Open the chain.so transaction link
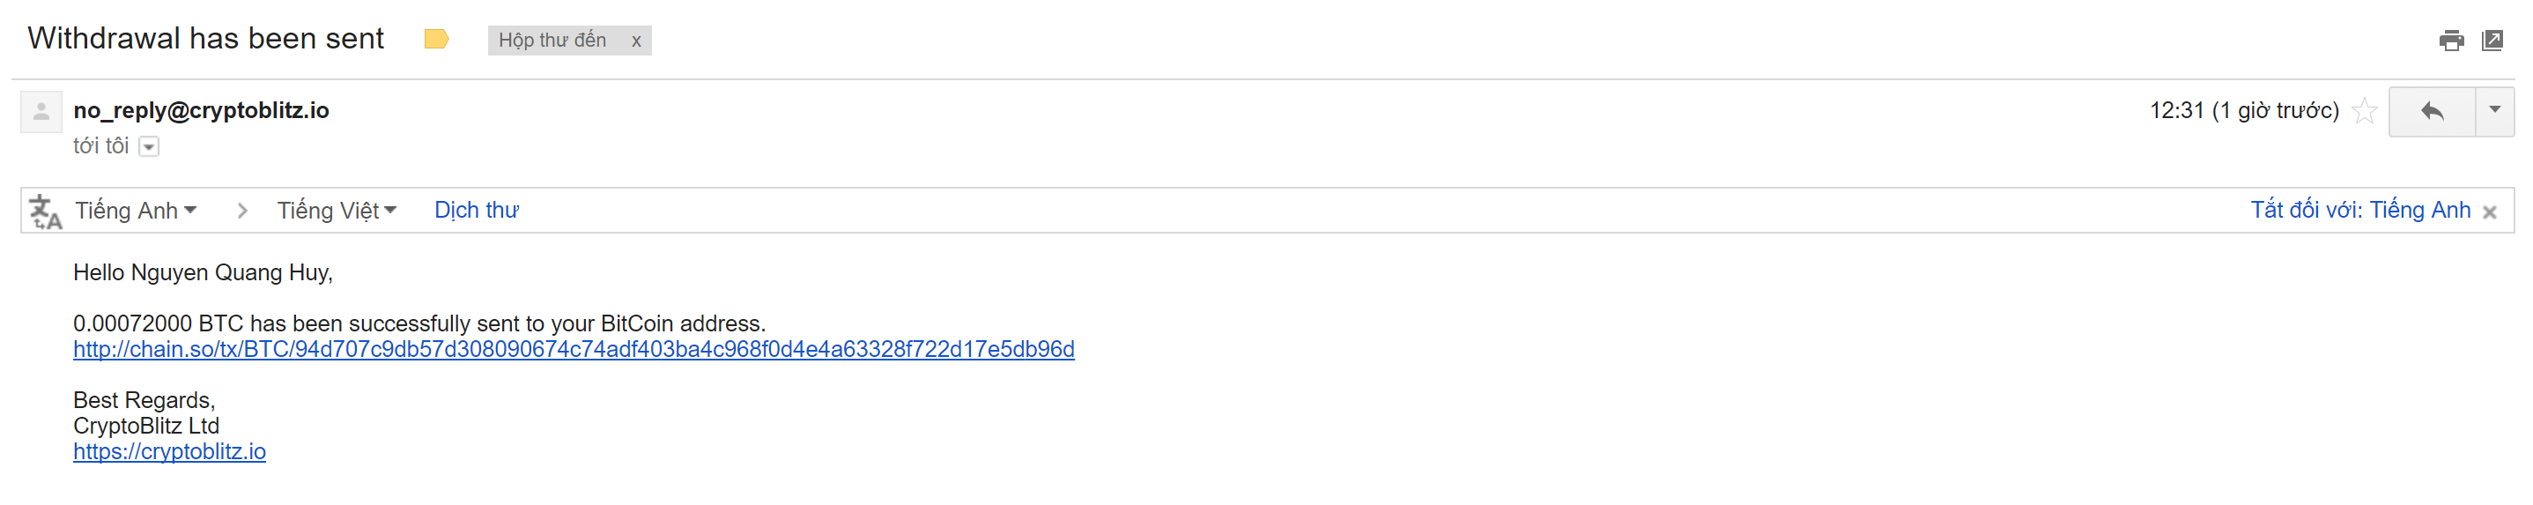 point(574,350)
